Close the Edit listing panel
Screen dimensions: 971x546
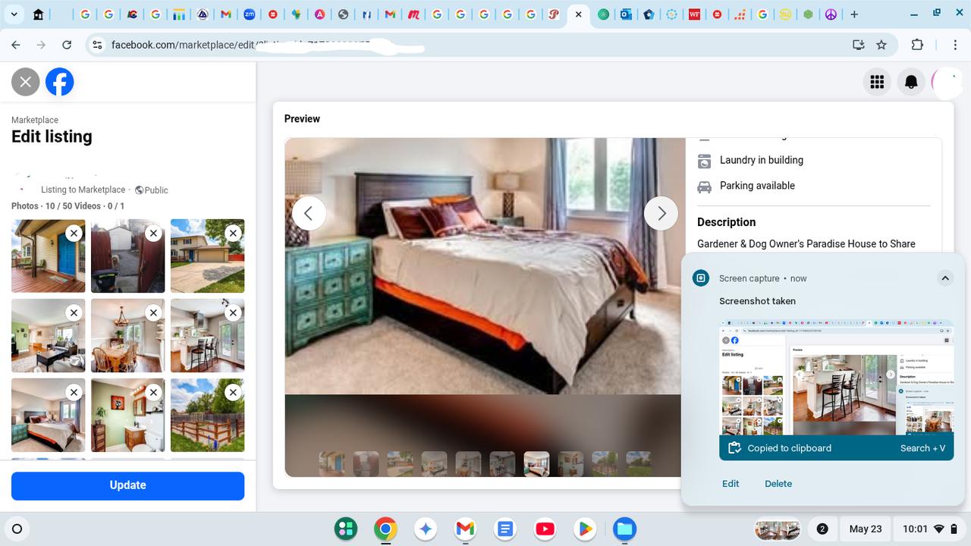25,82
